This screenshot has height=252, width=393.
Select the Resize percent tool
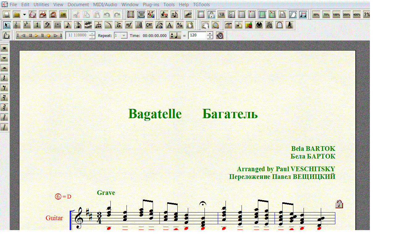pyautogui.click(x=180, y=25)
